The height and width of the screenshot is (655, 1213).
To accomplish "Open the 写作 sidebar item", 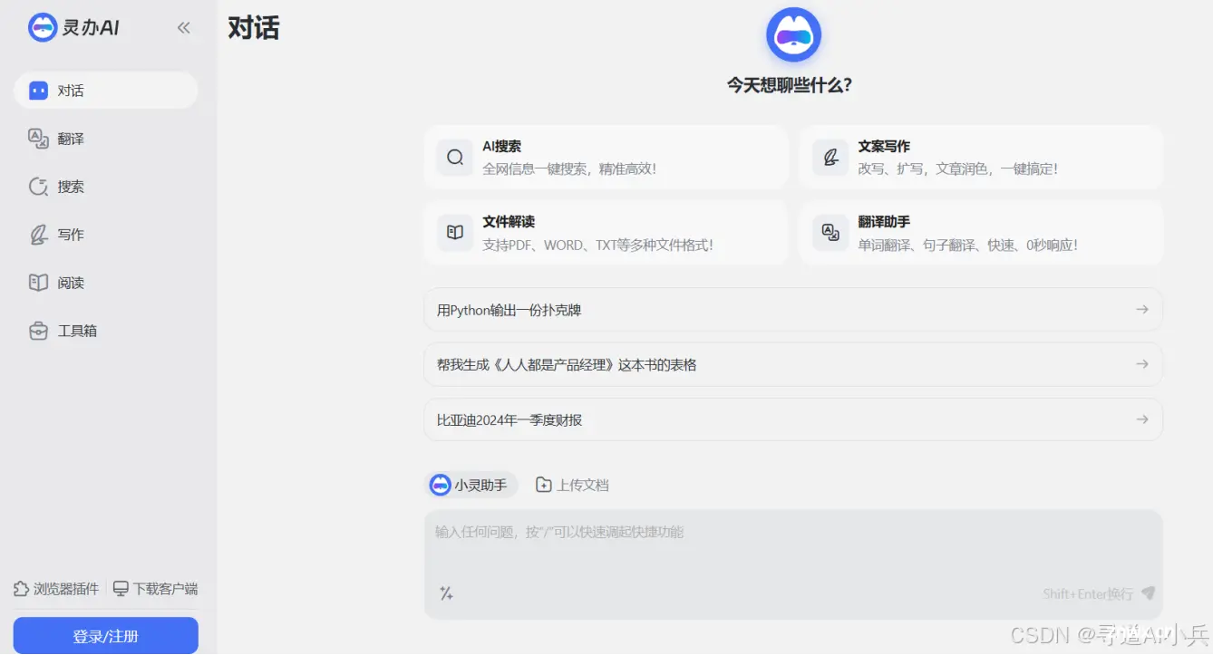I will click(105, 235).
